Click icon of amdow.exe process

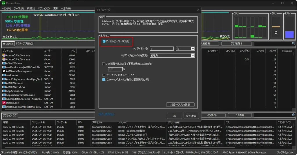click(x=4, y=75)
